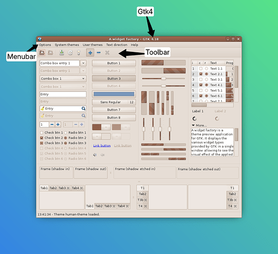Screen dimensions: 278x254
Task: Close T3b in the right-tabbed notebook
Action: click(235, 200)
